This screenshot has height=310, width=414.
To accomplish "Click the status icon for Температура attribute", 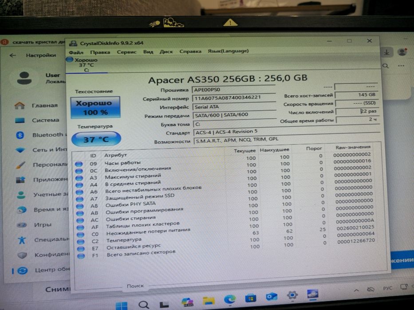I will tap(80, 241).
